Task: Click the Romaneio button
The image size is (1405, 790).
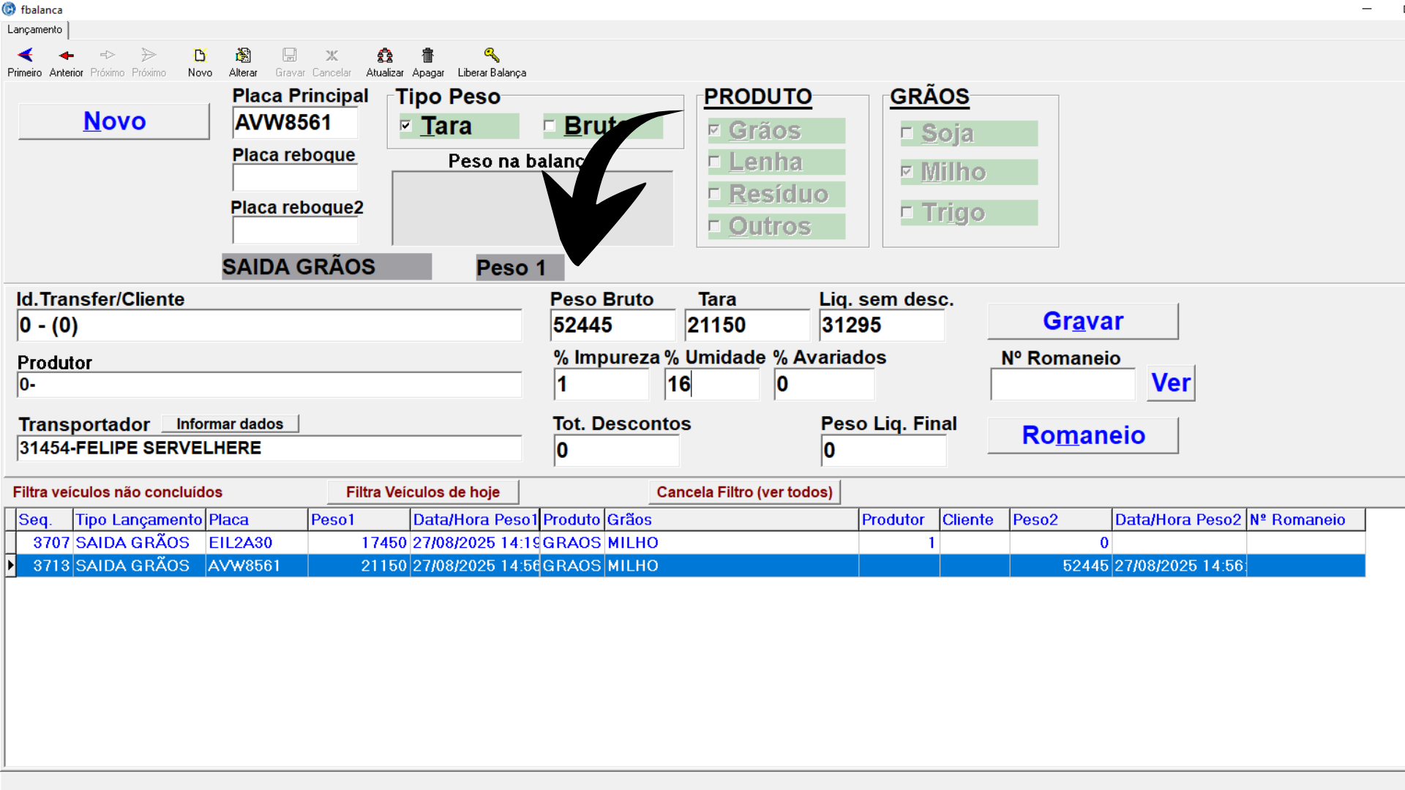Action: click(x=1082, y=435)
